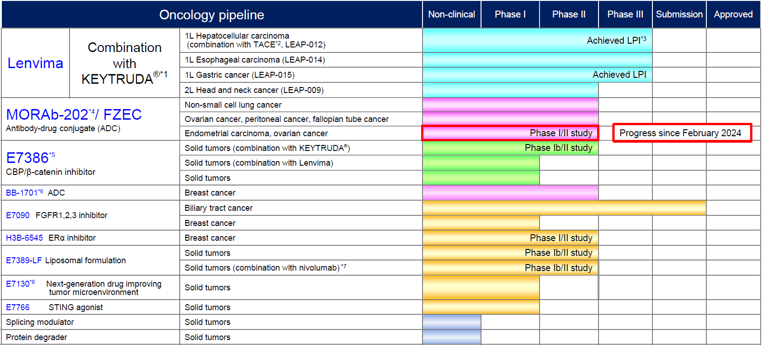763x347 pixels.
Task: Click "Solid tumors (combination with KEYTRUDA)" indication
Action: click(267, 148)
